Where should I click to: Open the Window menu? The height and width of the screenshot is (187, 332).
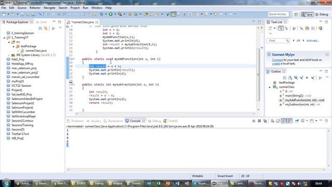(96, 8)
